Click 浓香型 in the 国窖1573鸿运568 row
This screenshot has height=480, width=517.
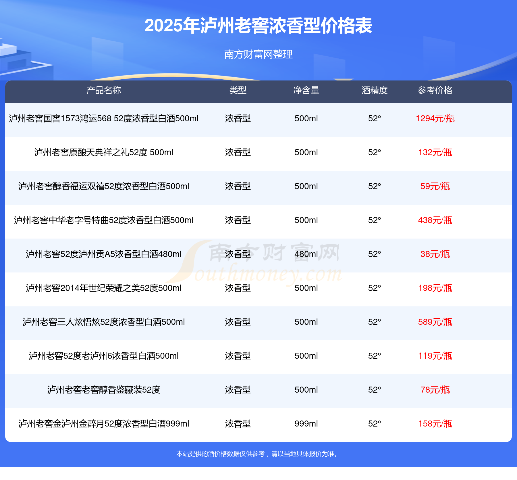(238, 118)
